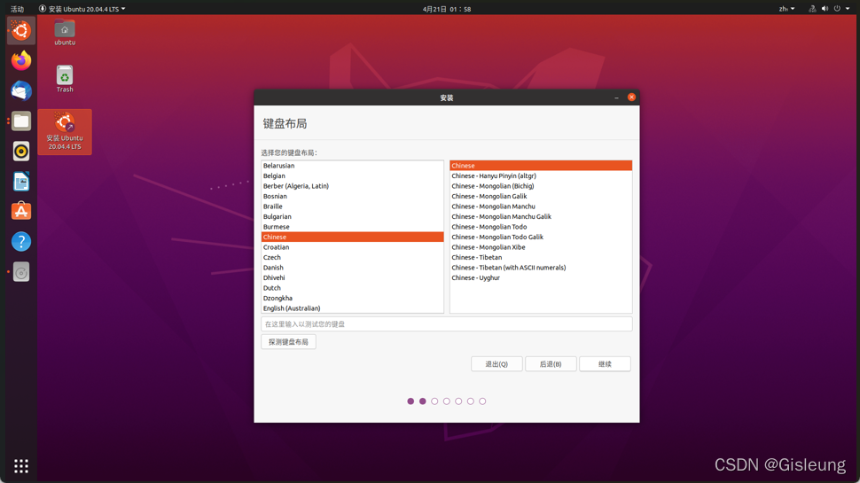The image size is (860, 483).
Task: Open the volume icon in the top bar
Action: point(825,9)
